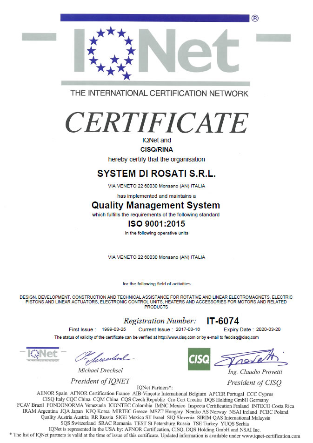This screenshot has width=313, height=443.
Task: Click Claudio Provetti's handwritten signature
Action: click(251, 358)
